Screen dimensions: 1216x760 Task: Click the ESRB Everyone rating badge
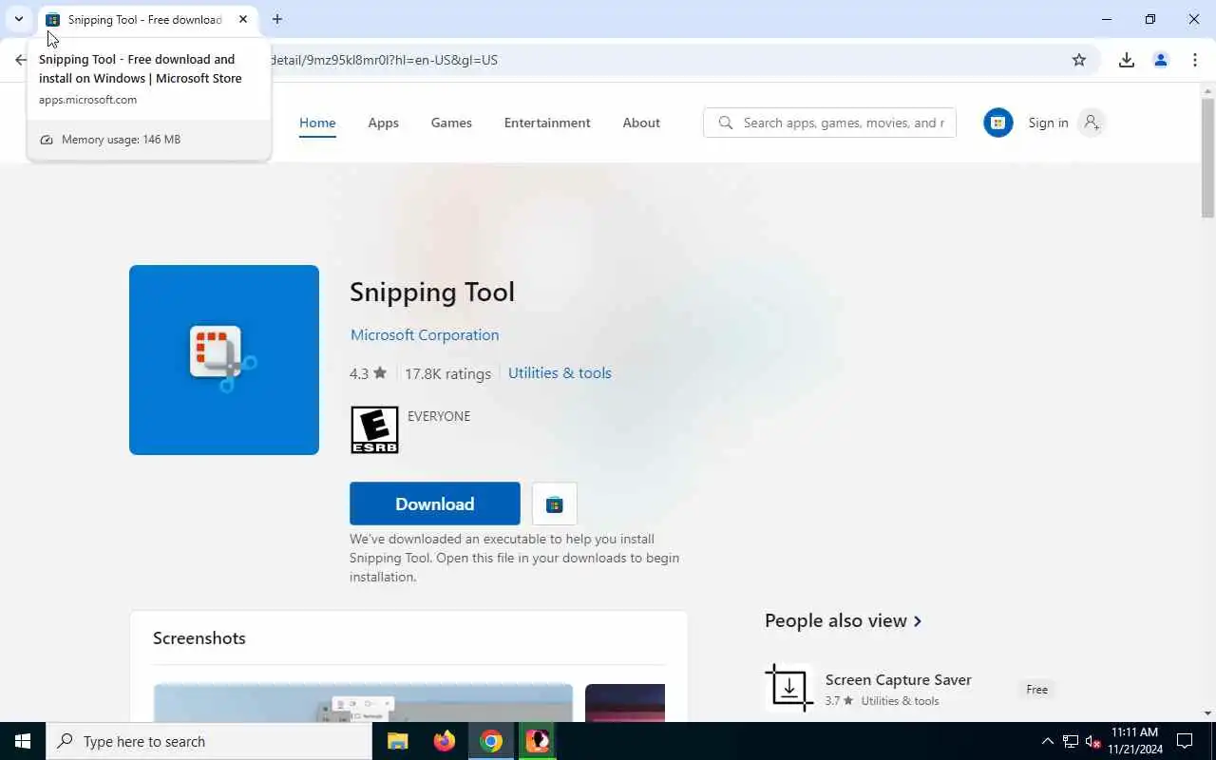pyautogui.click(x=374, y=429)
